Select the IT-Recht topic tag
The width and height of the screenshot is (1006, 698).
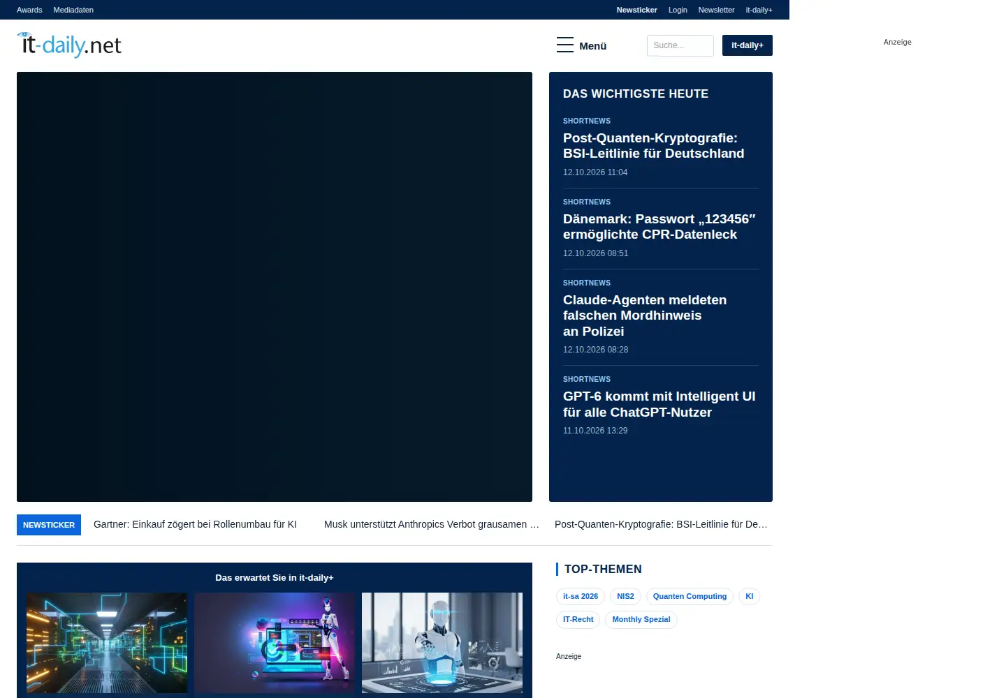tap(578, 620)
